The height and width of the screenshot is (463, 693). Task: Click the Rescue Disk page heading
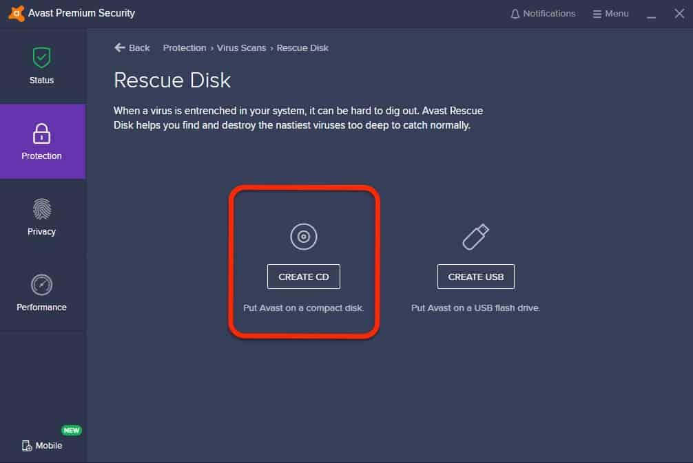pos(172,80)
